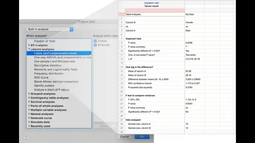Click the My Data value cell
Image resolution: width=255 pixels, height=143 pixels.
pyautogui.click(x=195, y=14)
